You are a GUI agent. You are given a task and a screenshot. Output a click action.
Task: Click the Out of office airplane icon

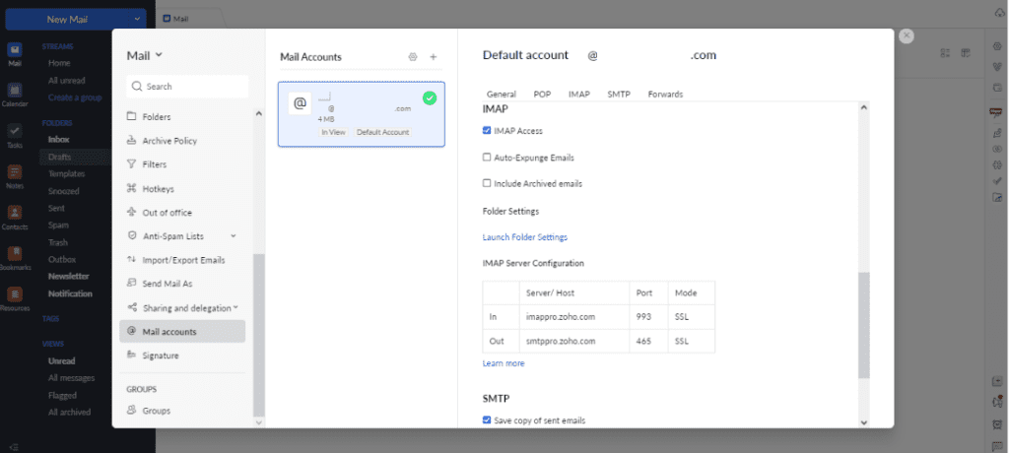point(131,213)
